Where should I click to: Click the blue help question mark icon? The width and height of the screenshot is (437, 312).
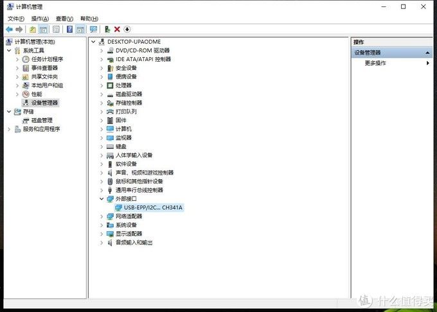pos(69,30)
